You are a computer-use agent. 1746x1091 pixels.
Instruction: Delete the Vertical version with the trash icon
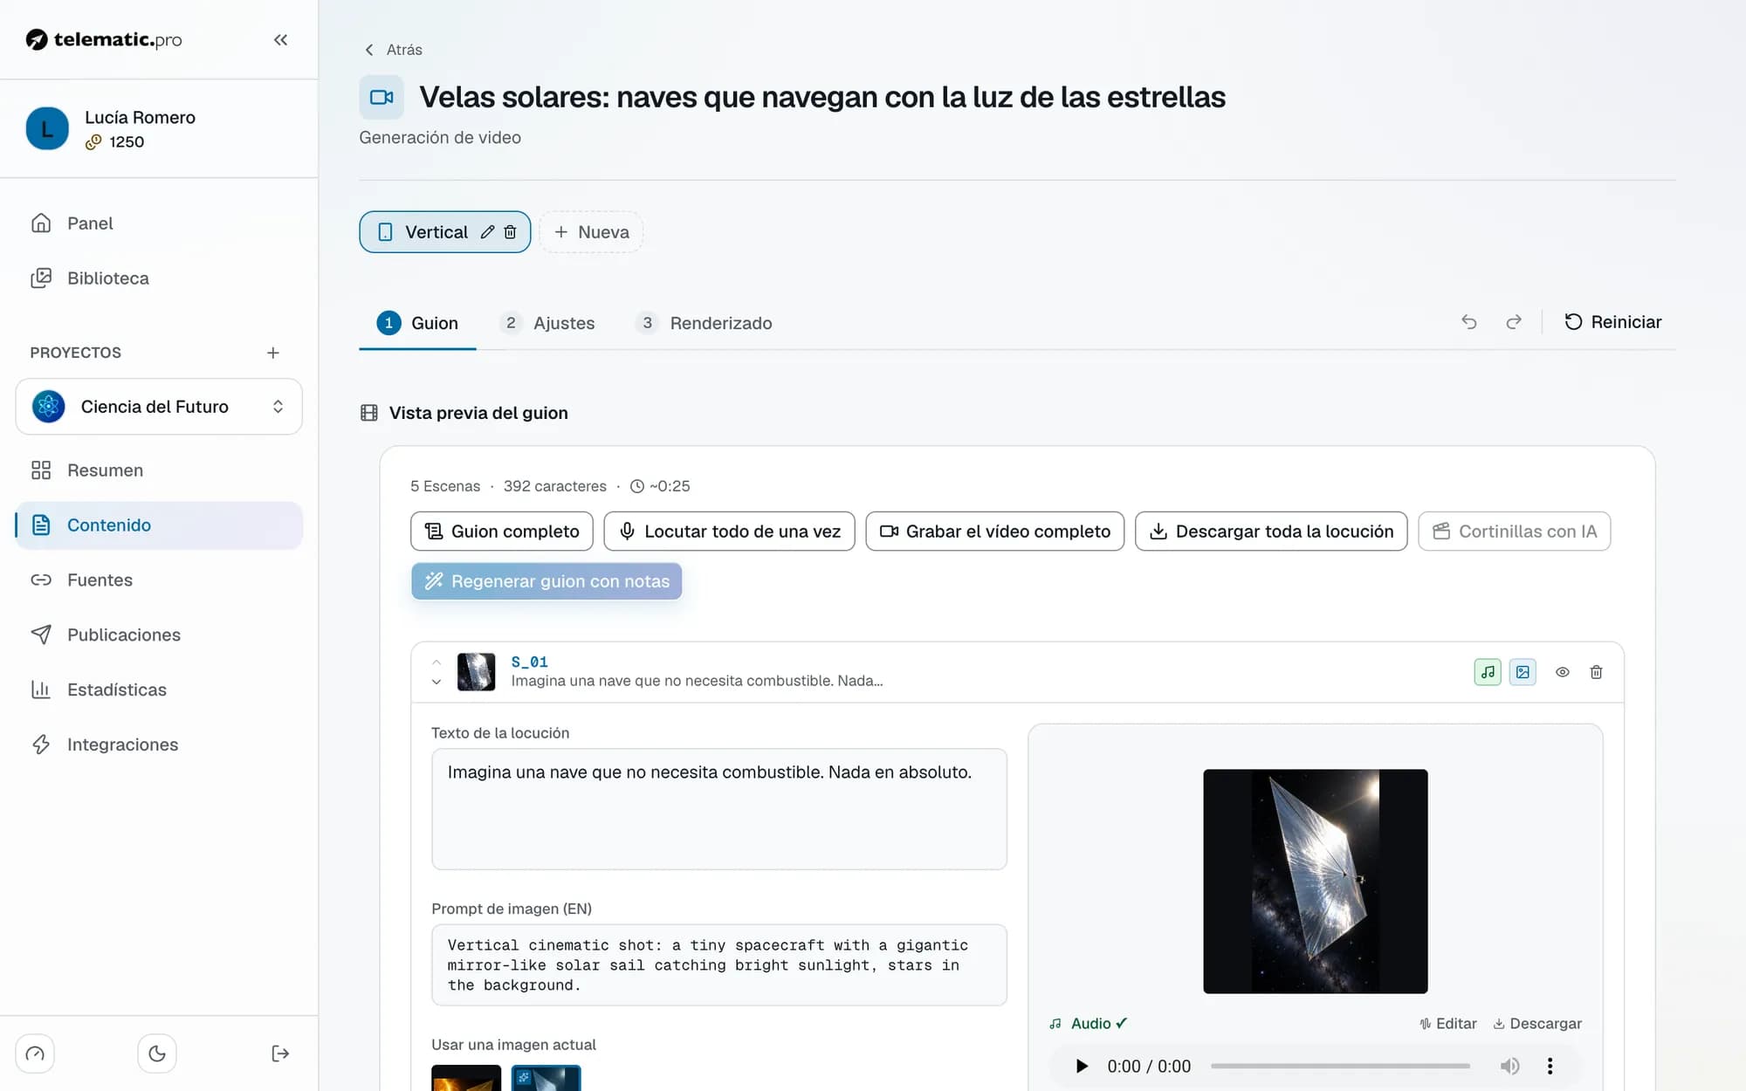click(511, 232)
